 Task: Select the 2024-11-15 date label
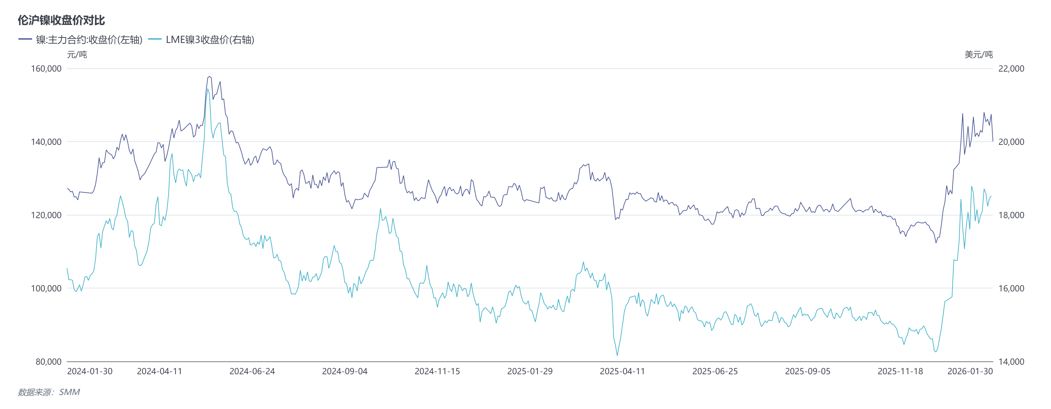pyautogui.click(x=437, y=371)
